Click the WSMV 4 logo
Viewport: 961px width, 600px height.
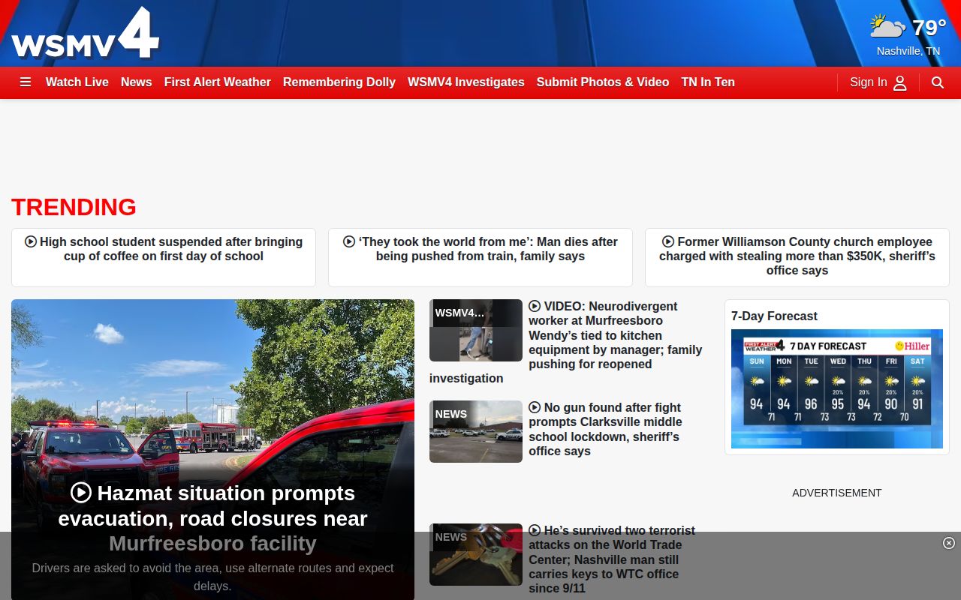point(85,34)
